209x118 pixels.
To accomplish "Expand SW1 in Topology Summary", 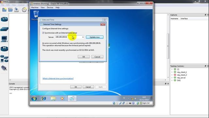I will pyautogui.click(x=172, y=80).
